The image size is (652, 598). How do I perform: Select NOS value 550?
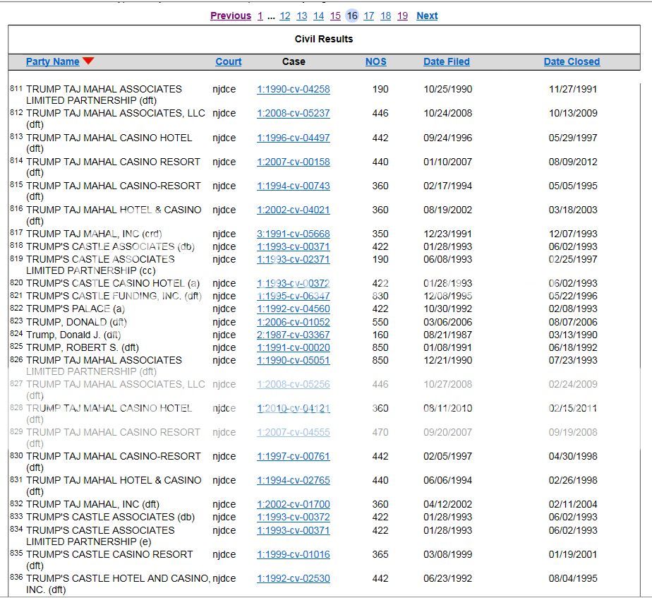(x=380, y=322)
